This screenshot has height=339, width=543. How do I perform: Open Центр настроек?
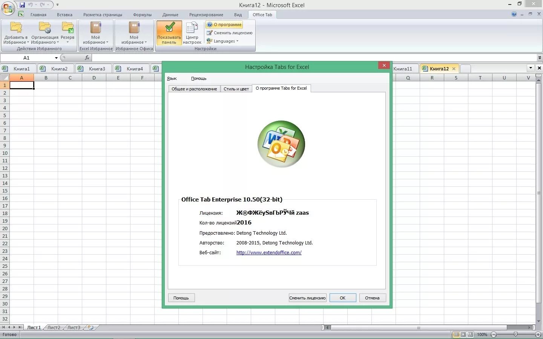[192, 33]
